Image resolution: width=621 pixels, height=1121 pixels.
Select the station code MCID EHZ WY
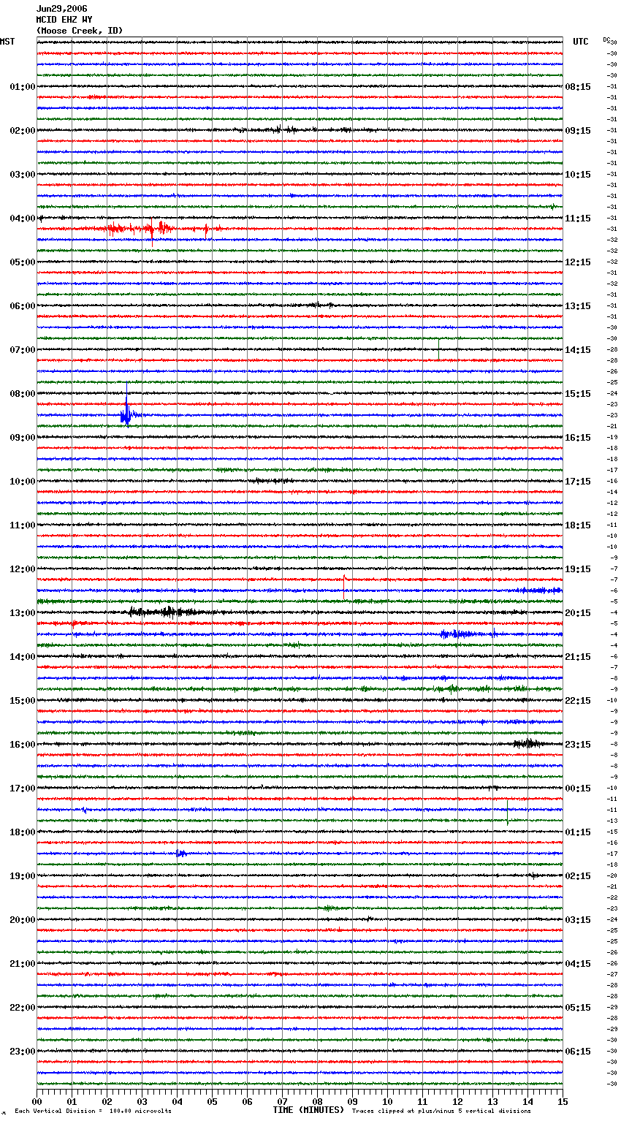tap(64, 20)
